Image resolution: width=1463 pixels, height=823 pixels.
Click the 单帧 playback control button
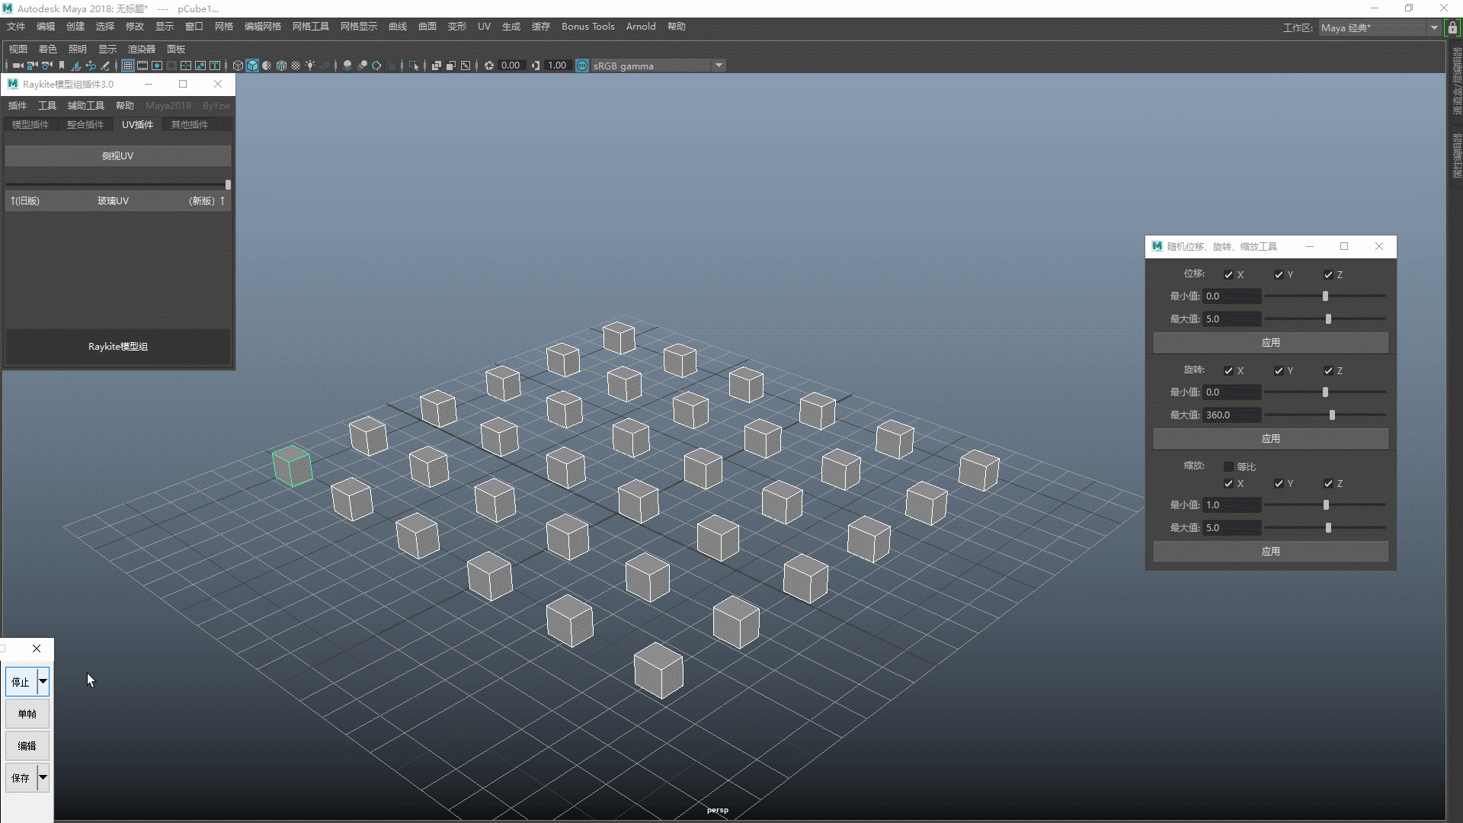[x=27, y=713]
